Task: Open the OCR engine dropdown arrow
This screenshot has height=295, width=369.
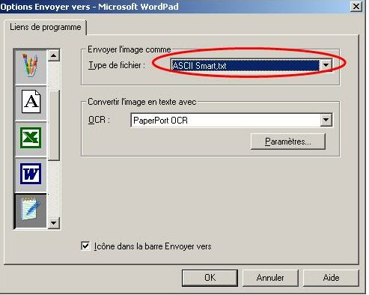Action: (326, 120)
